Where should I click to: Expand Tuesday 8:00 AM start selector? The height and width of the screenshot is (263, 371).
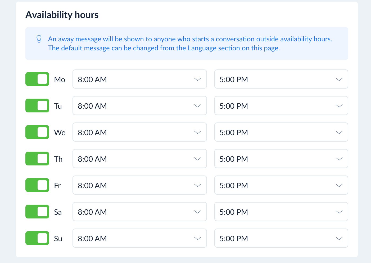pyautogui.click(x=139, y=106)
